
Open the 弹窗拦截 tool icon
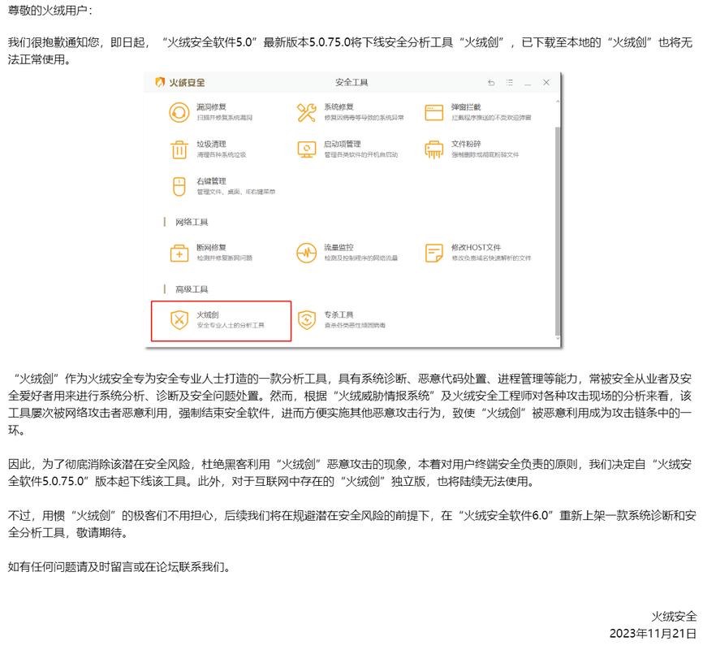pos(433,112)
